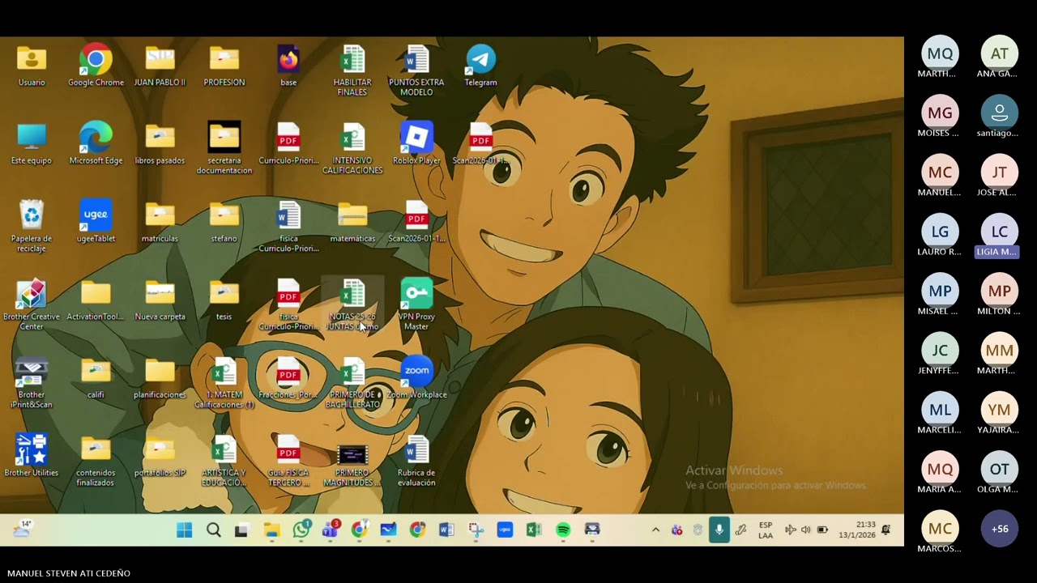1037x583 pixels.
Task: Select the Brother Utilities icon
Action: 32,456
